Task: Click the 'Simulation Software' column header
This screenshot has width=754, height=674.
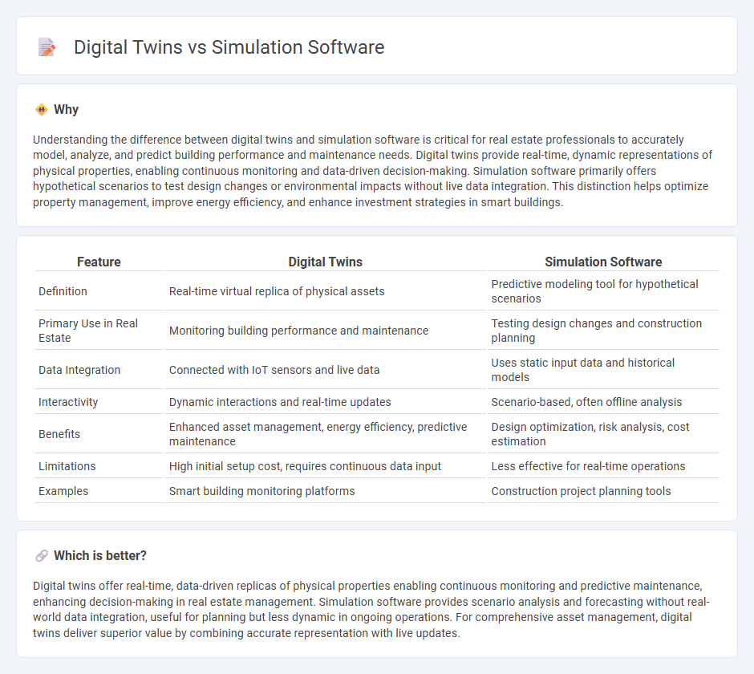Action: point(603,262)
